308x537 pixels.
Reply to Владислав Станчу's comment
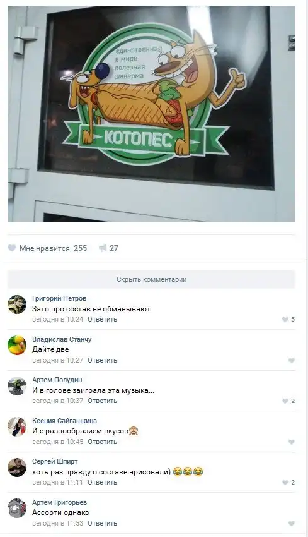pos(102,360)
